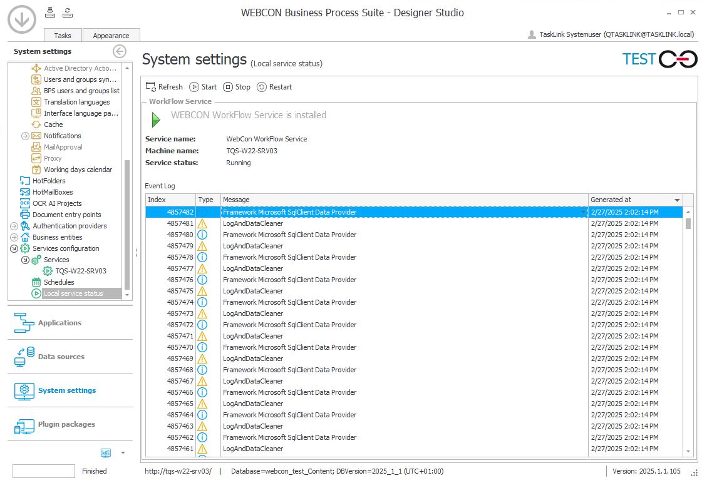This screenshot has height=483, width=702.
Task: Open dropdown in selected message cell
Action: [x=583, y=212]
